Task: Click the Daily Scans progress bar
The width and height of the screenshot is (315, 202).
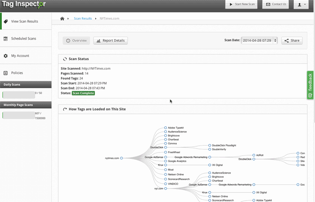Action: point(18,94)
